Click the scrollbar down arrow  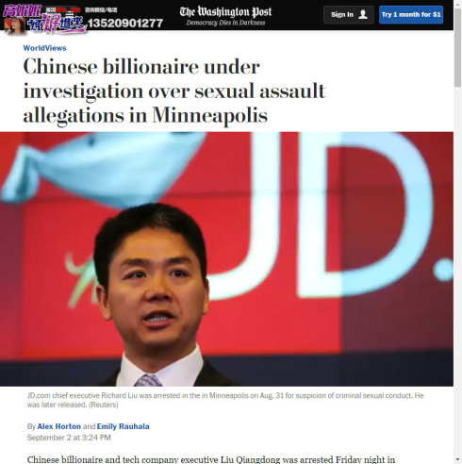[x=458, y=460]
